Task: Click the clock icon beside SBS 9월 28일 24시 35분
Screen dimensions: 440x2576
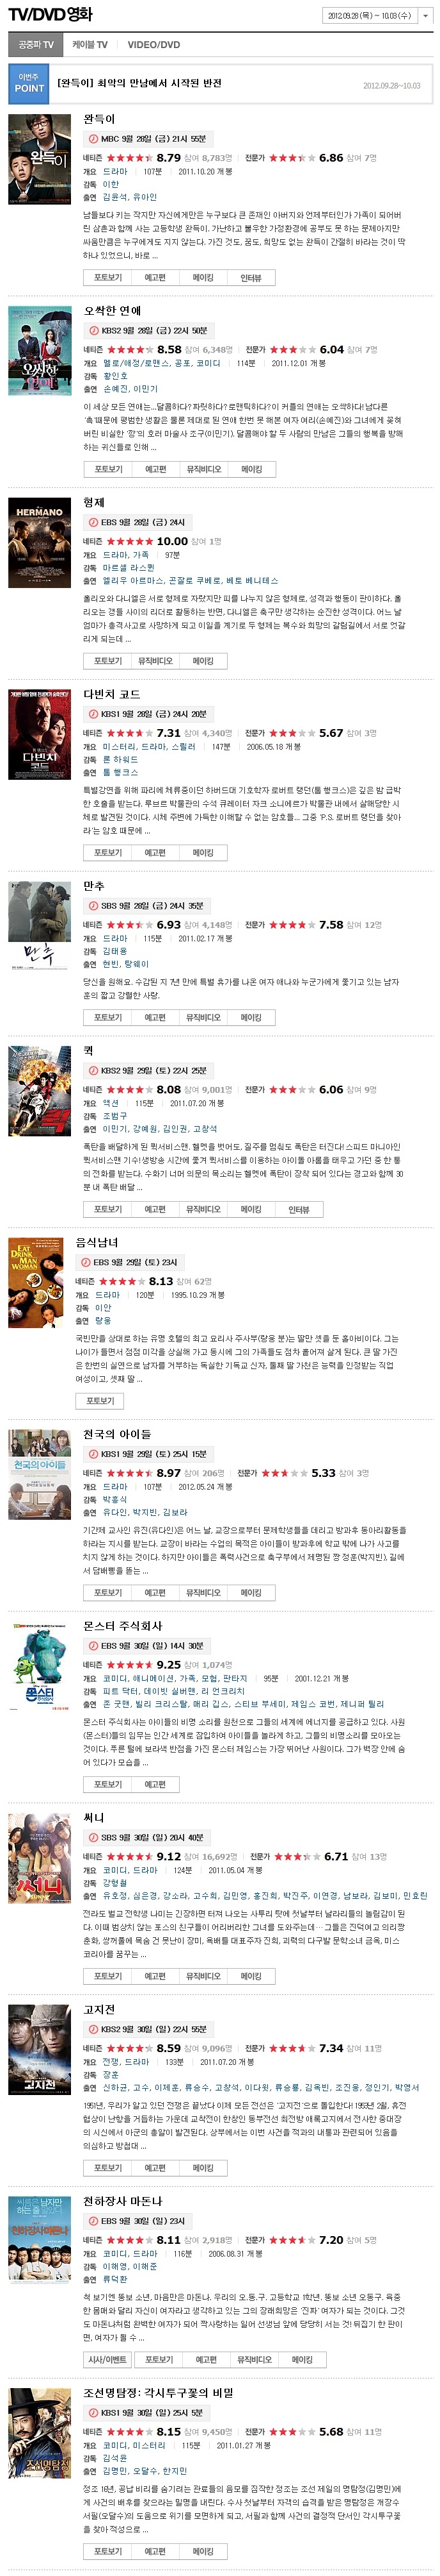Action: click(94, 906)
